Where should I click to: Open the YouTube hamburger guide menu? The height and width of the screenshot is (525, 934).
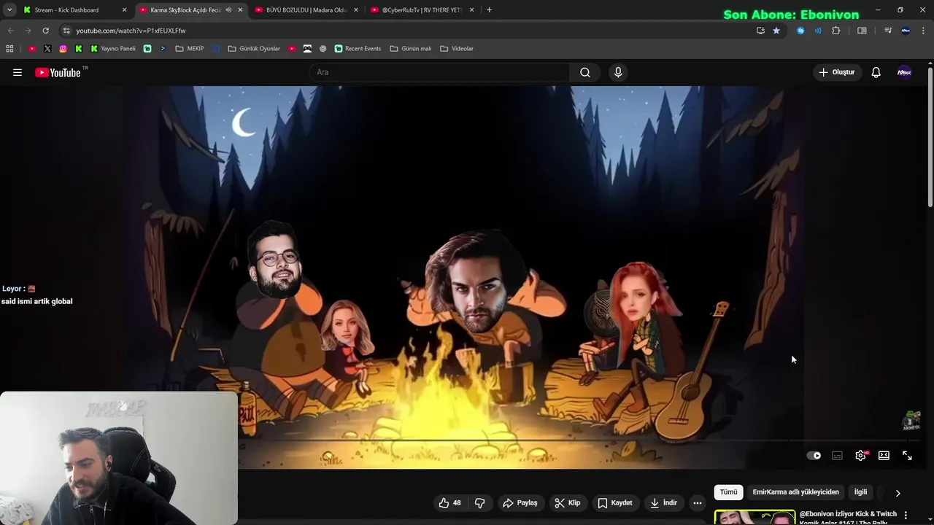(18, 72)
